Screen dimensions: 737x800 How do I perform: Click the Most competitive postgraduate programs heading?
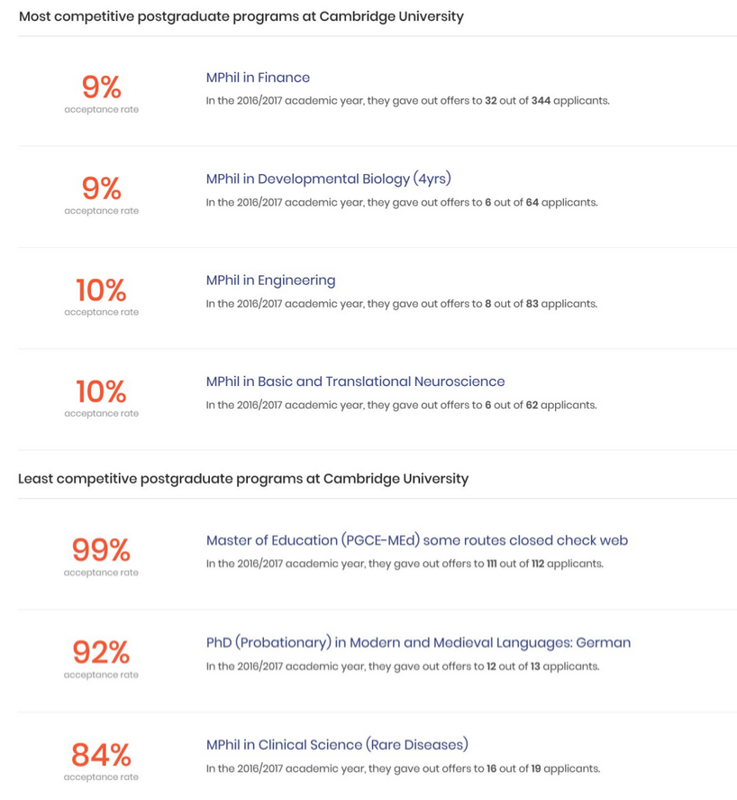(x=241, y=17)
